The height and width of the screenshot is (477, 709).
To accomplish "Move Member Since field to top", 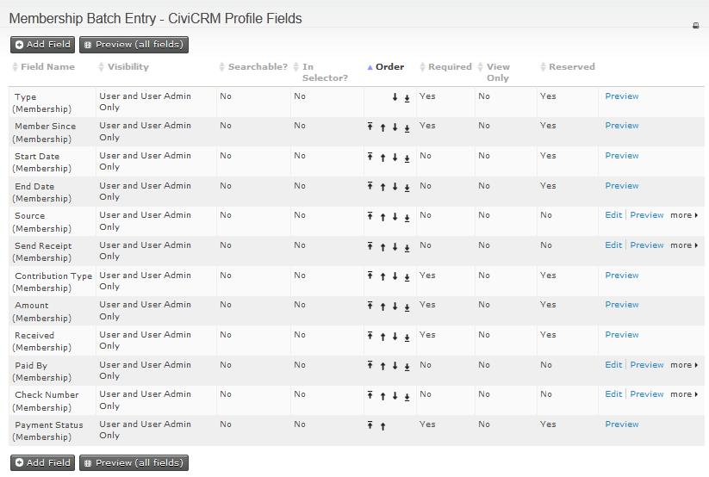I will point(370,127).
